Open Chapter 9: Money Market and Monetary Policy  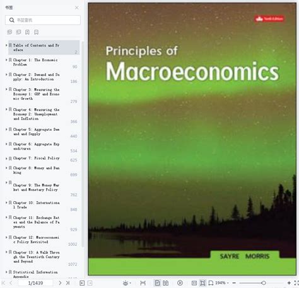click(x=36, y=187)
